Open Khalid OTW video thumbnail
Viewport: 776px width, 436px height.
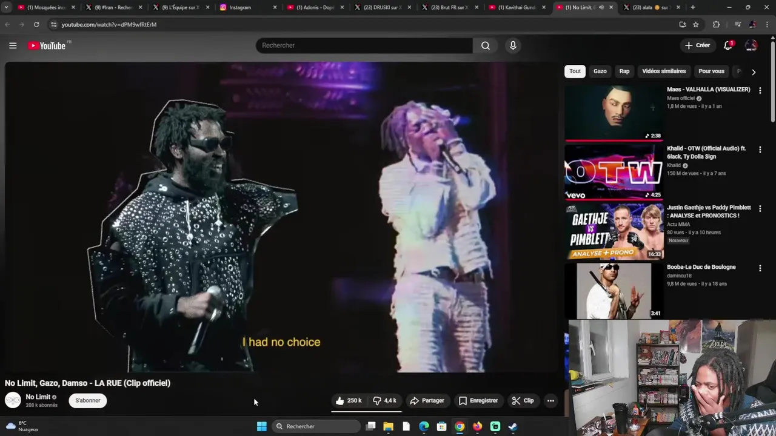(x=614, y=172)
